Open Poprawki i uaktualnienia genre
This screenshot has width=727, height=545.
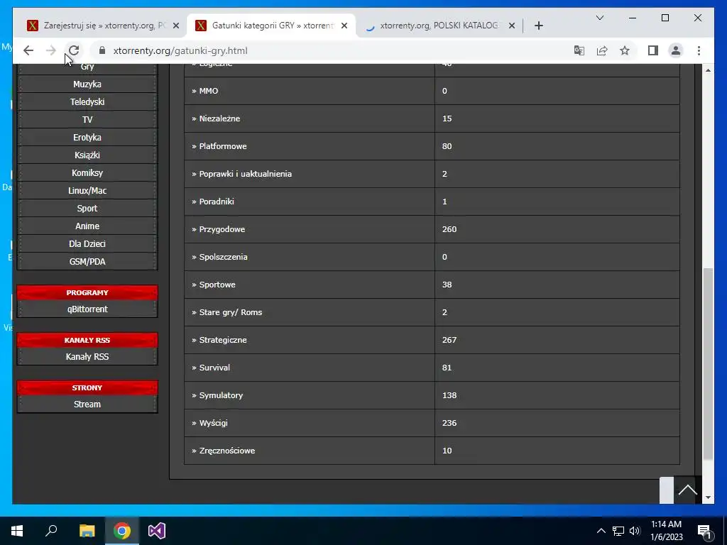pos(245,174)
